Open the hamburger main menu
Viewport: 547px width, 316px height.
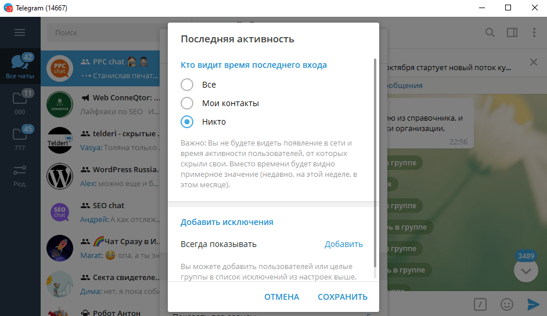(20, 32)
